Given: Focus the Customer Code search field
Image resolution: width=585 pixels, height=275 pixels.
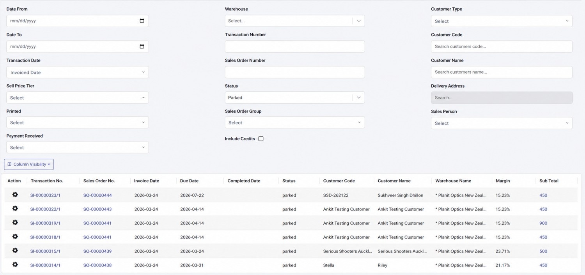Looking at the screenshot, I should [502, 46].
